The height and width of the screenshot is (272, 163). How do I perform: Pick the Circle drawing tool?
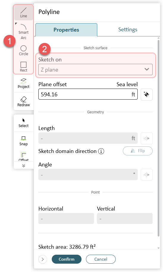[x=23, y=50]
